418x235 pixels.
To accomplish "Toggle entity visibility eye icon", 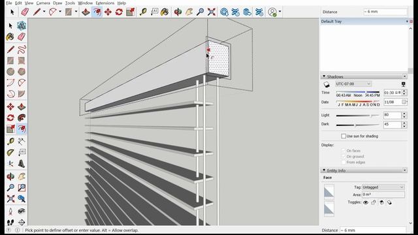I will (366, 202).
